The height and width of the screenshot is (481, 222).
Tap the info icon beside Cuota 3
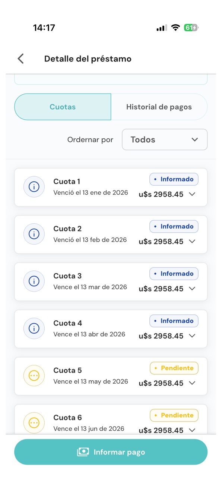34,281
